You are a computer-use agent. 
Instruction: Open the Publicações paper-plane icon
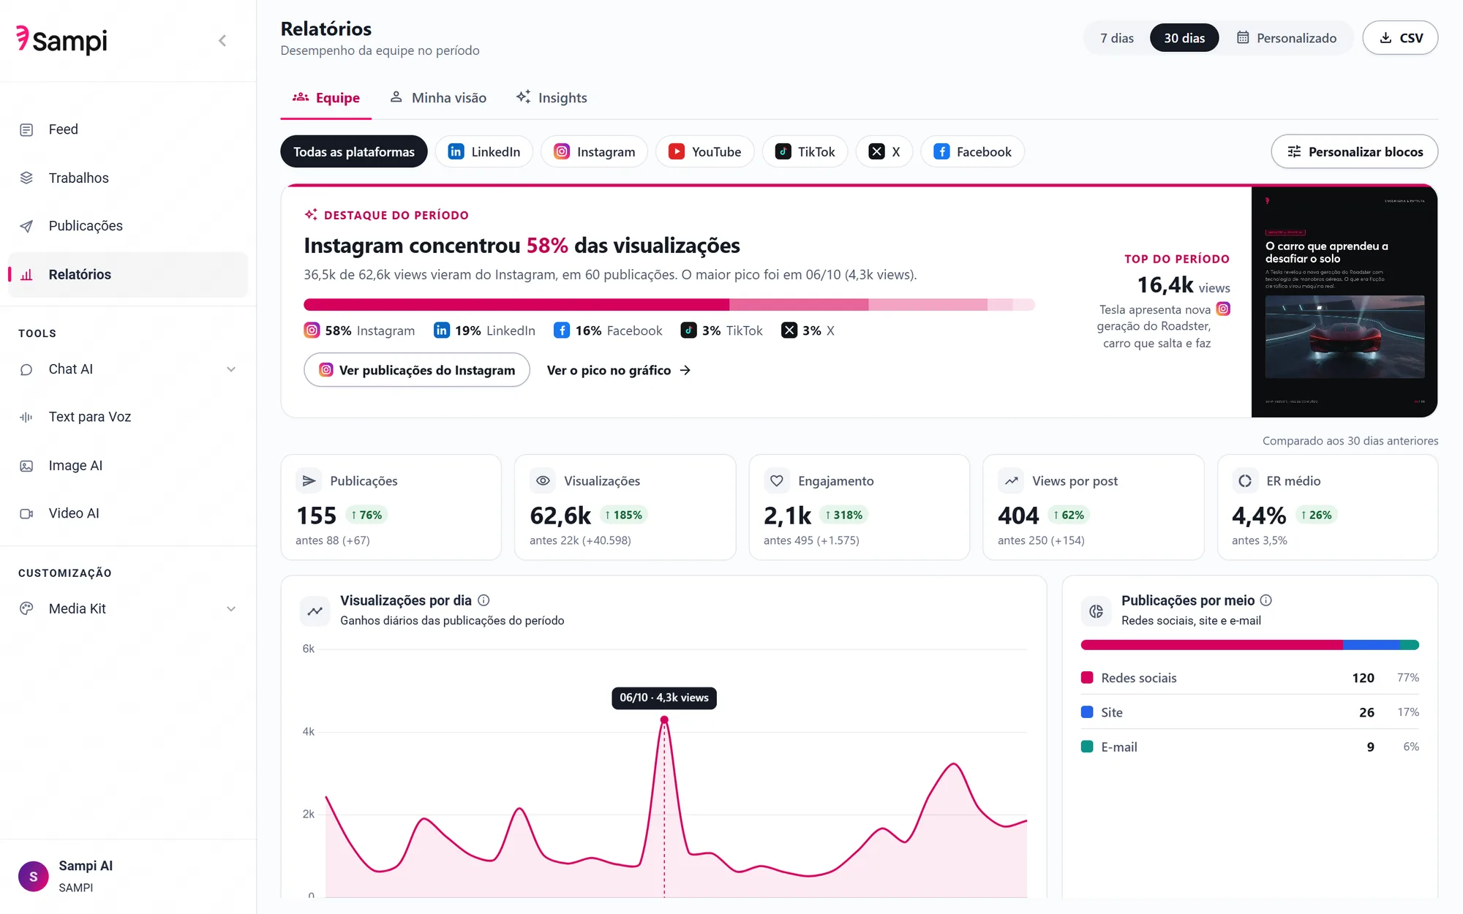(26, 226)
